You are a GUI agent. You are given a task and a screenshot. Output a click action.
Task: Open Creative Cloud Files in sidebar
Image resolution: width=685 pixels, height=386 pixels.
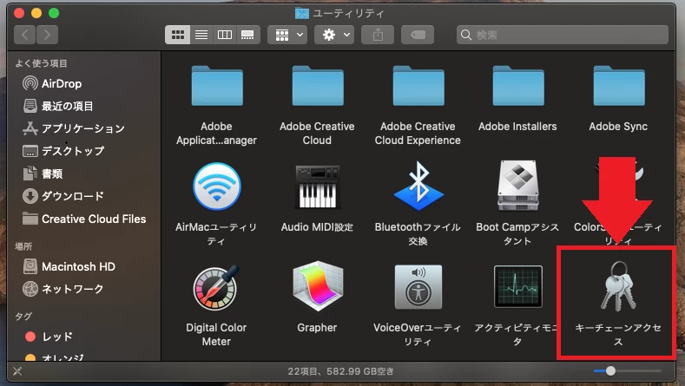[84, 219]
